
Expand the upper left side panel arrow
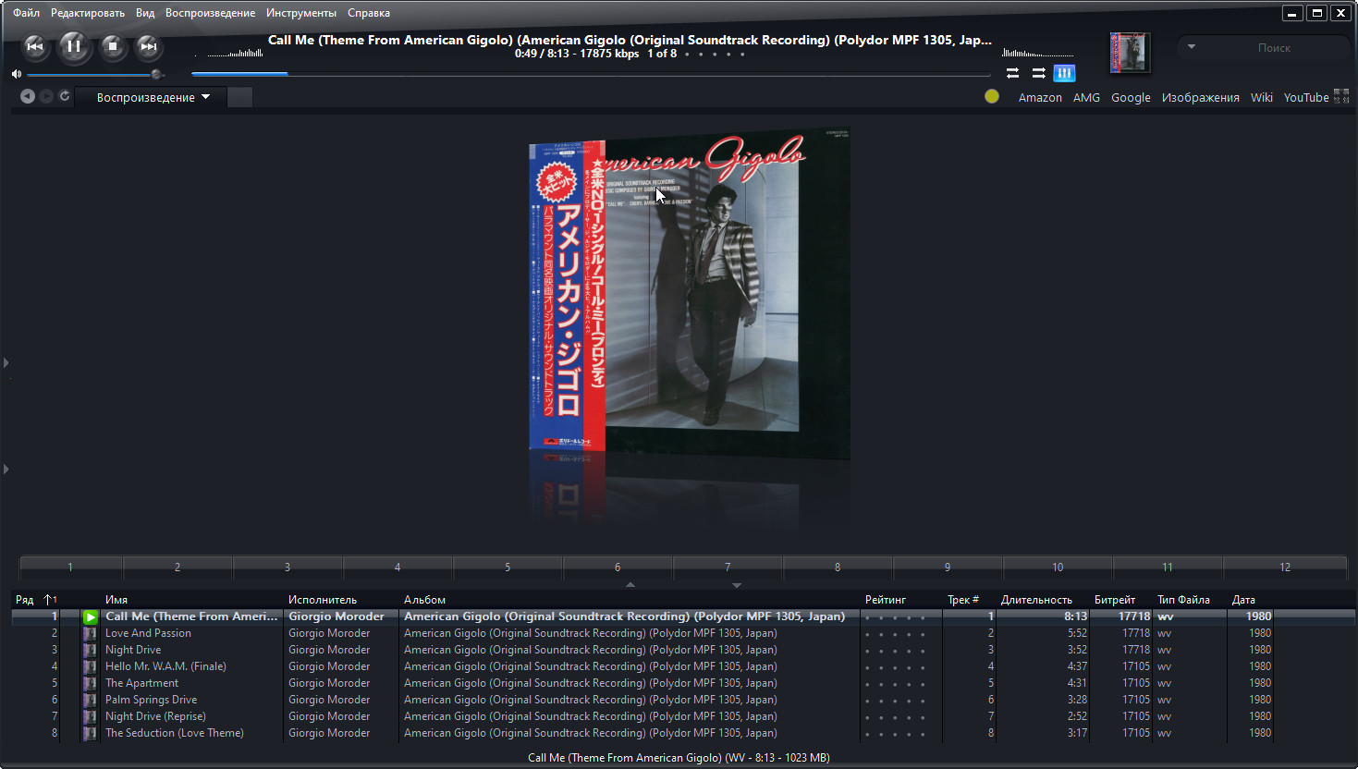6,362
